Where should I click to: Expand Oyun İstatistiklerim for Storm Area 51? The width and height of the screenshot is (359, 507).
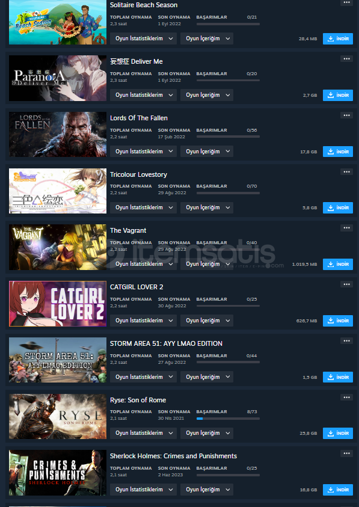pyautogui.click(x=143, y=377)
